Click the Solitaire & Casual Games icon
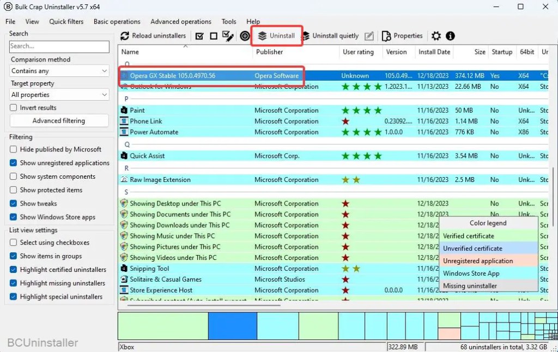The image size is (558, 352). pos(124,280)
